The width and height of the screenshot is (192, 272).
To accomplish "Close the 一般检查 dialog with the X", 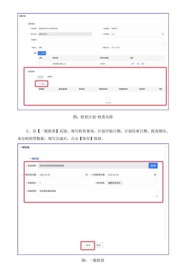I will [x=165, y=147].
